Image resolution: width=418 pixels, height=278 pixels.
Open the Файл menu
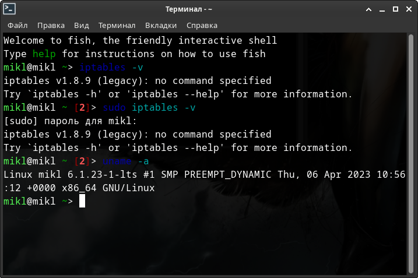(17, 26)
